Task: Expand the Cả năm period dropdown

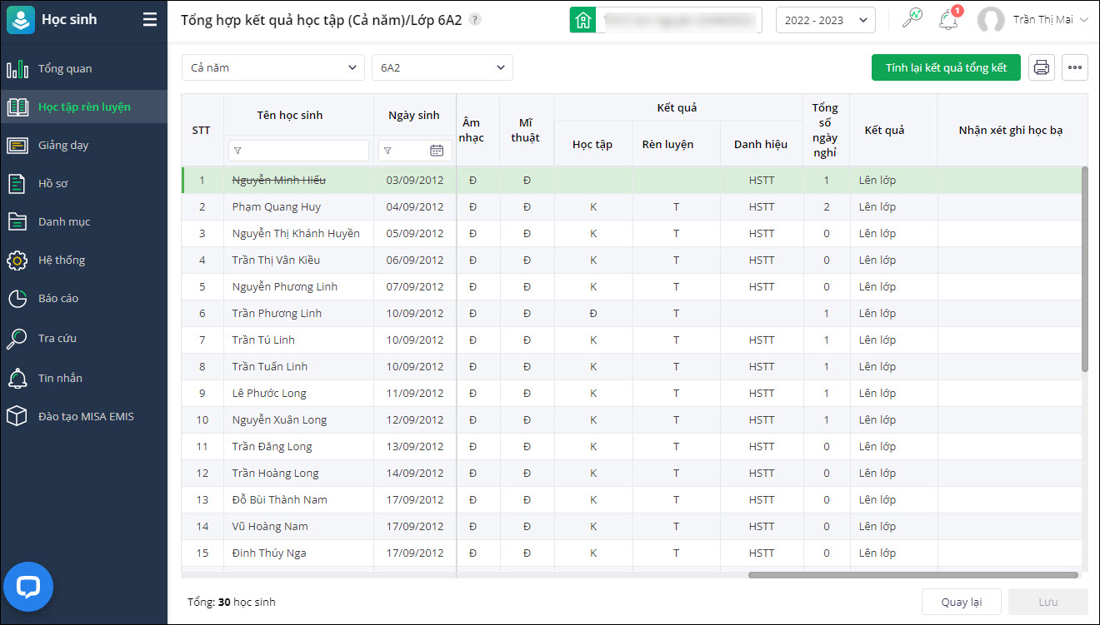Action: coord(272,67)
